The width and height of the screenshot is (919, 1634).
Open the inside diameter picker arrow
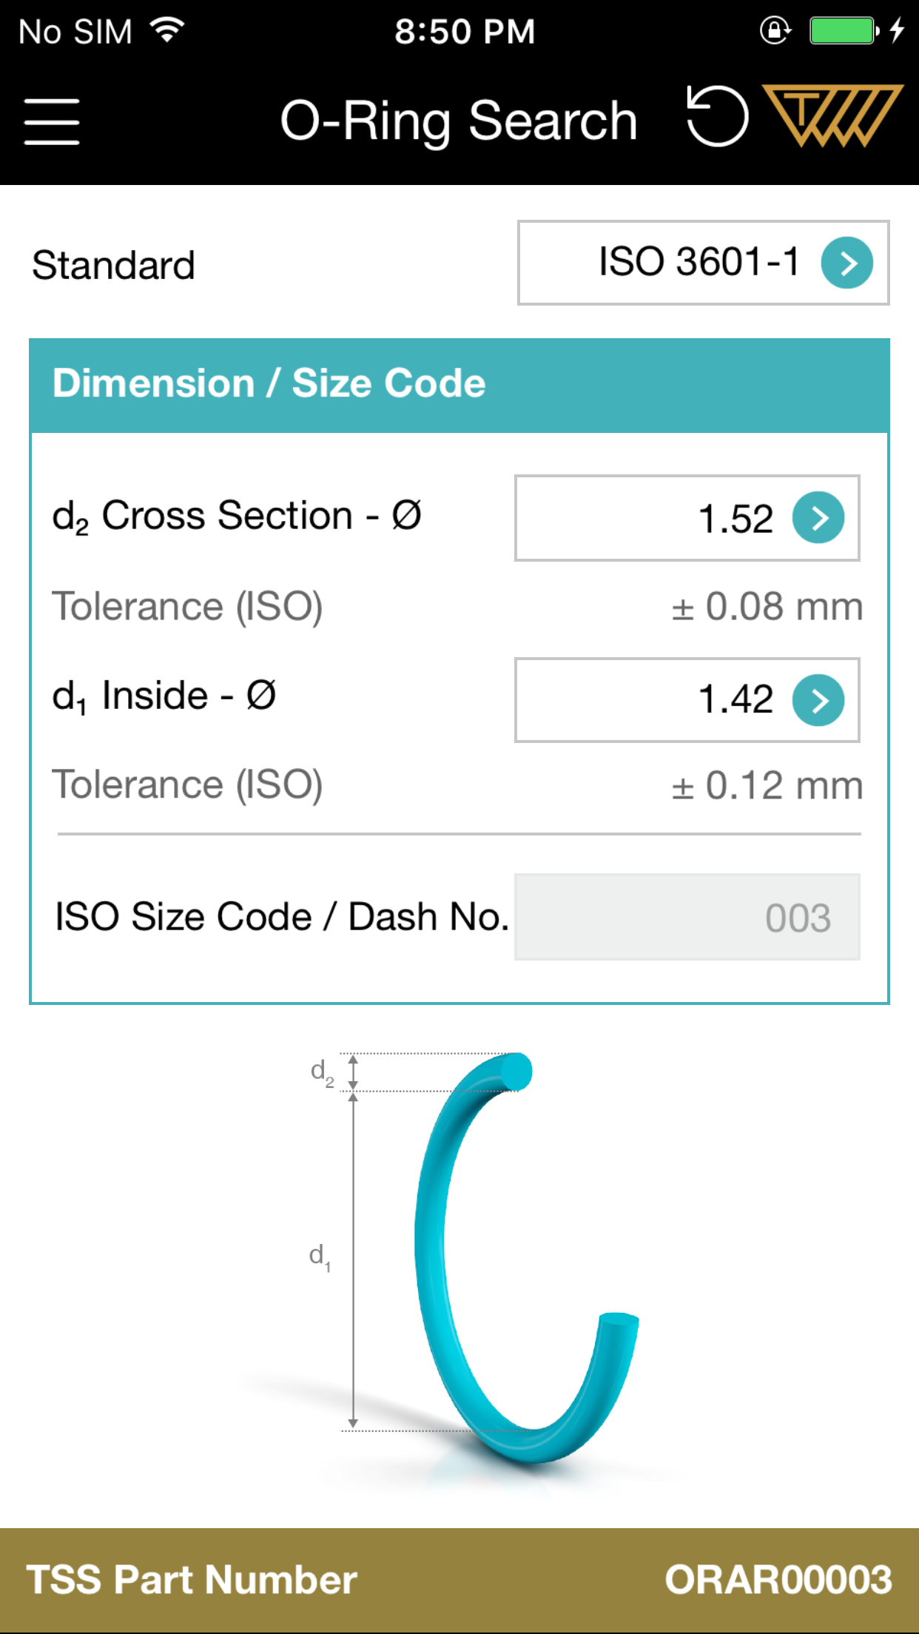click(818, 699)
